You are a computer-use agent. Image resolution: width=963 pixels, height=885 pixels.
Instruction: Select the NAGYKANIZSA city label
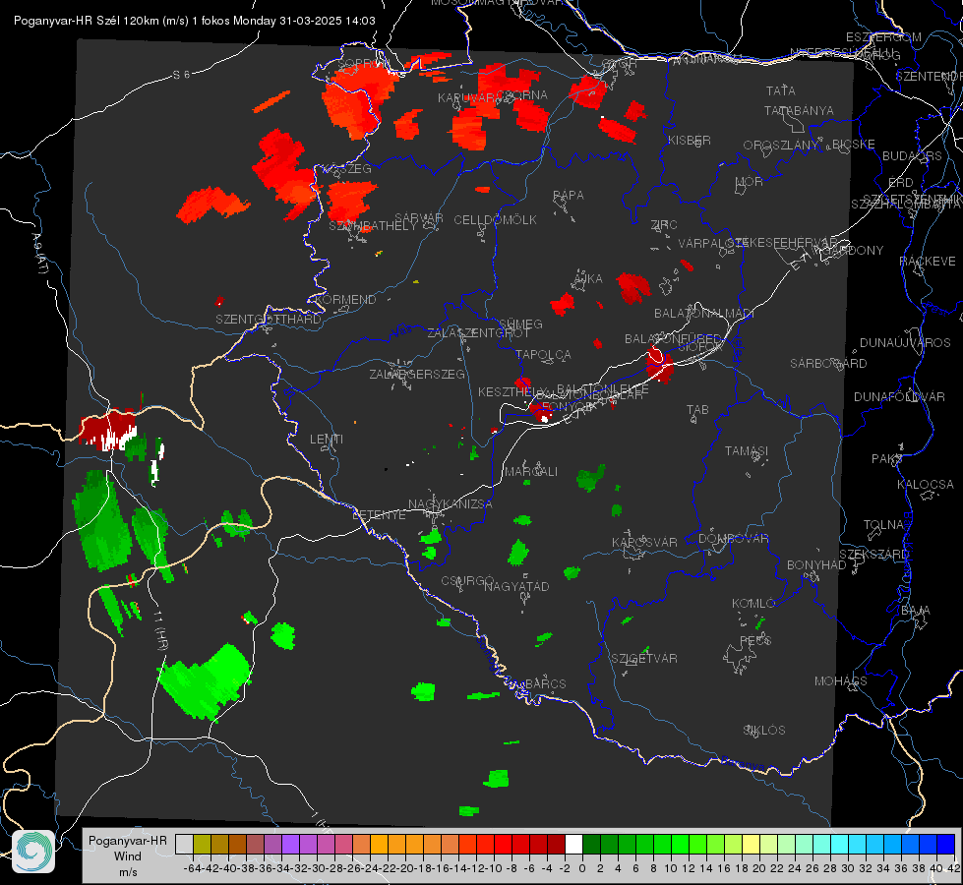451,503
